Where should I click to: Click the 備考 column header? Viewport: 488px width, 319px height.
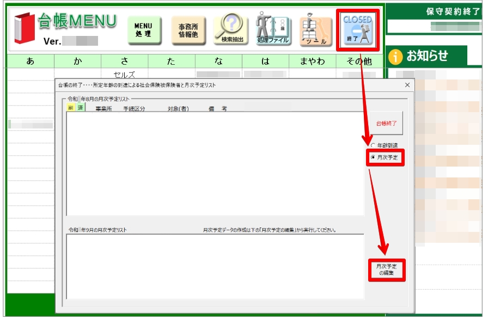(218, 109)
